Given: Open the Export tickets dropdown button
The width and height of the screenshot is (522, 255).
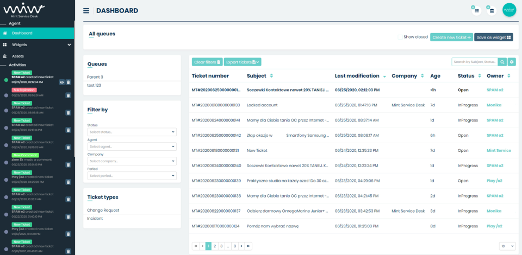Looking at the screenshot, I should coord(243,62).
